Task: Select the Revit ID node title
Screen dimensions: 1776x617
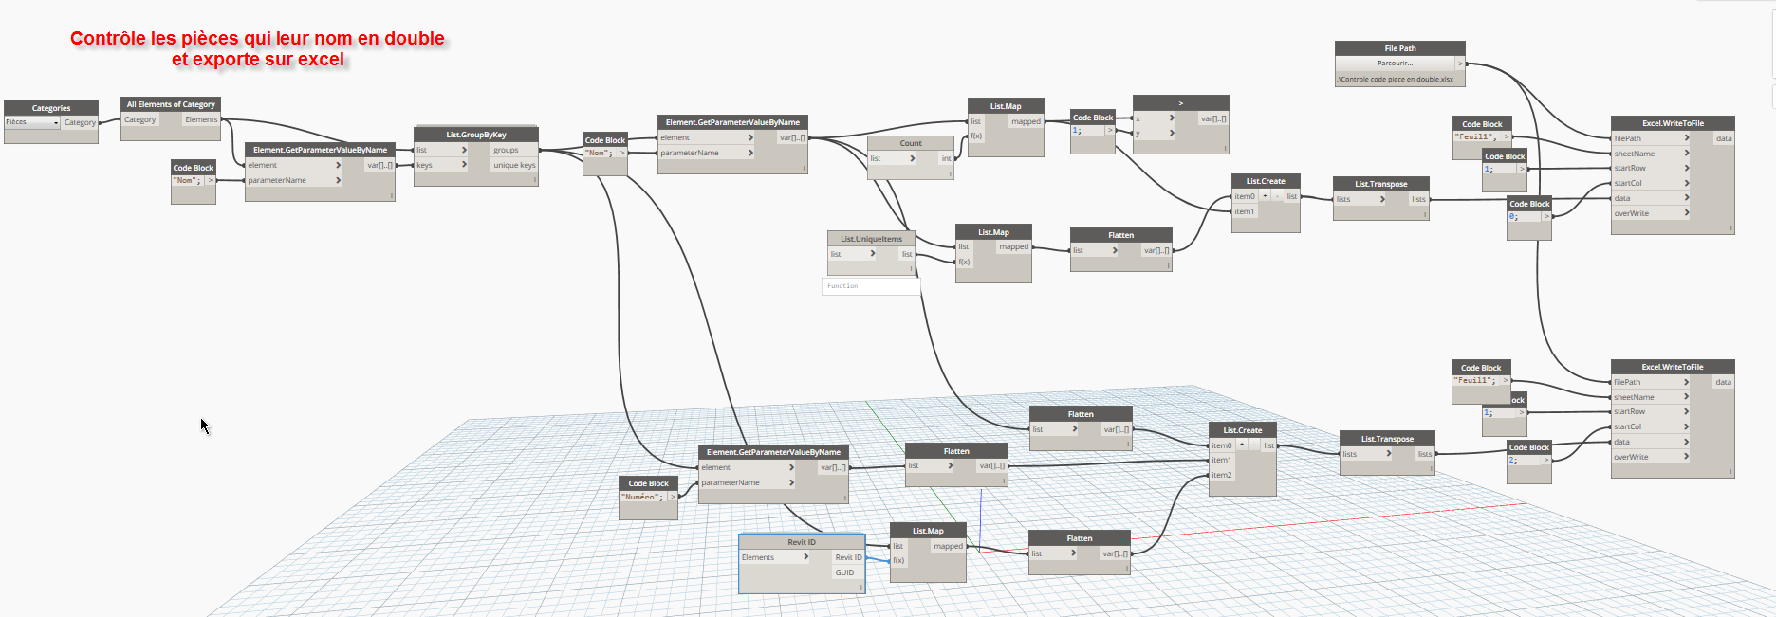Action: point(801,542)
